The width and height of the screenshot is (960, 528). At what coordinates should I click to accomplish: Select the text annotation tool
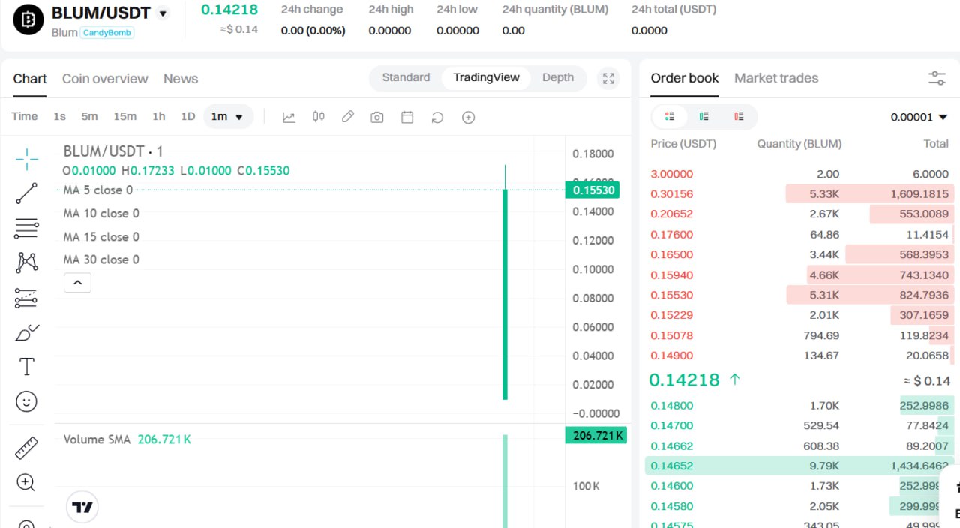pos(26,367)
